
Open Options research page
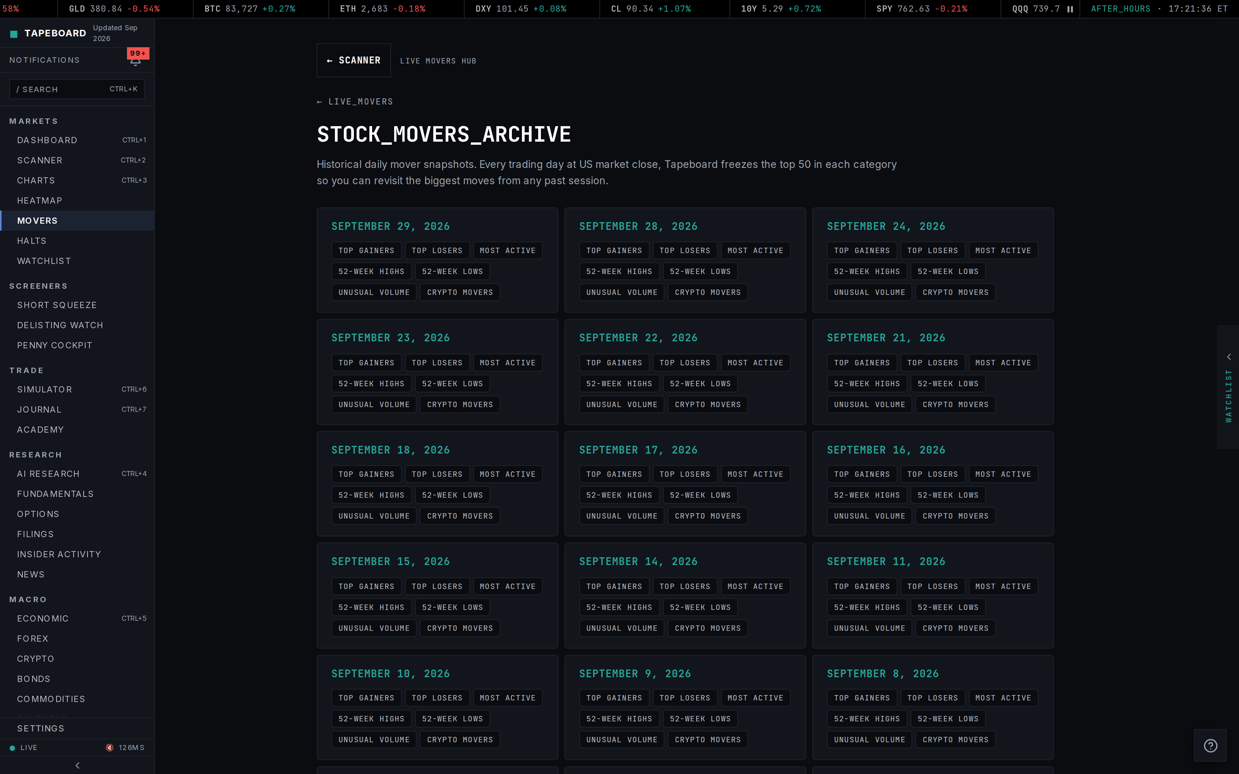coord(77,514)
